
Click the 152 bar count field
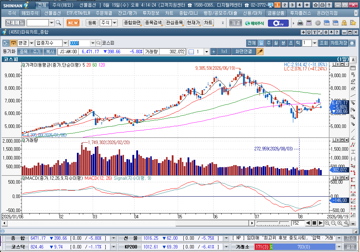tap(298, 223)
